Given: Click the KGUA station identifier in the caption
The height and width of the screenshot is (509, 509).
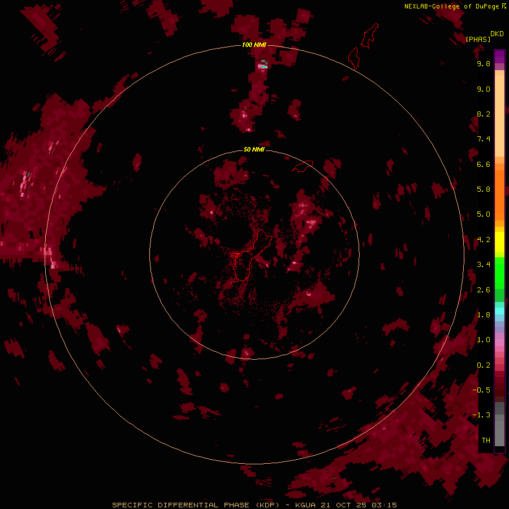Looking at the screenshot, I should (305, 505).
